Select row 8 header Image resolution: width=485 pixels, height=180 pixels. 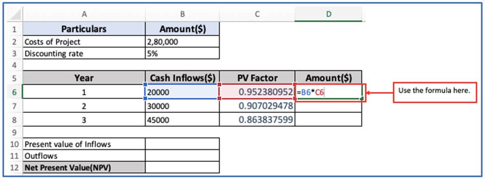[x=15, y=120]
